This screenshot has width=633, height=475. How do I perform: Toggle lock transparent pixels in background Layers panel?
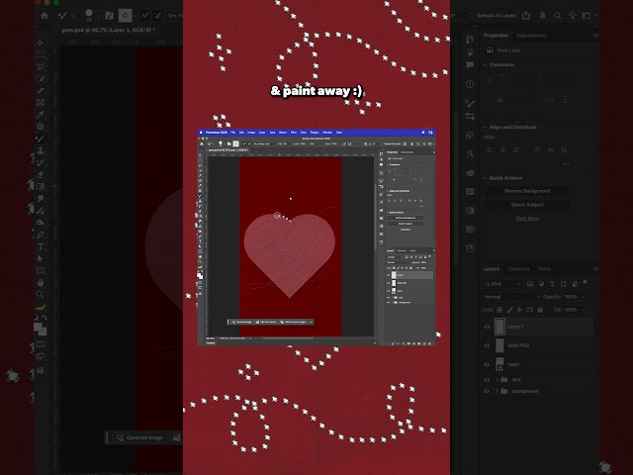point(499,310)
